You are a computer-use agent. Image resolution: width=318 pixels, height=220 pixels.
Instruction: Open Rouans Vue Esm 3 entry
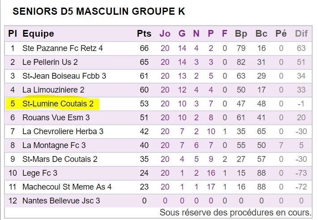point(56,118)
